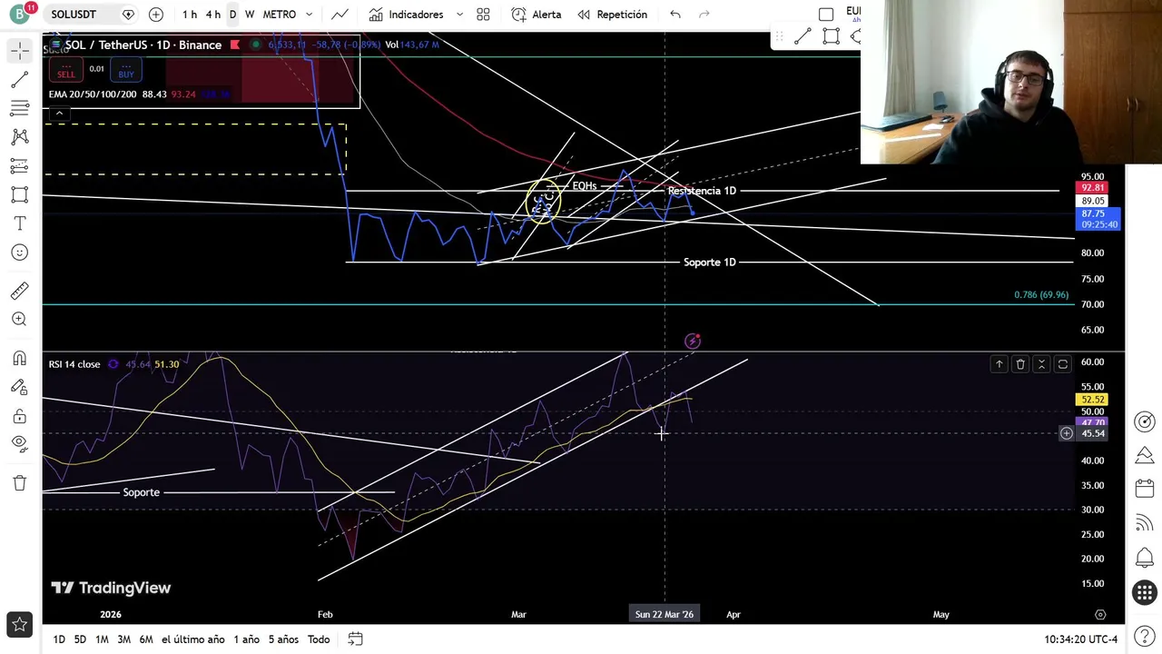Maximize the RSI pane
The height and width of the screenshot is (654, 1162).
tap(1063, 364)
